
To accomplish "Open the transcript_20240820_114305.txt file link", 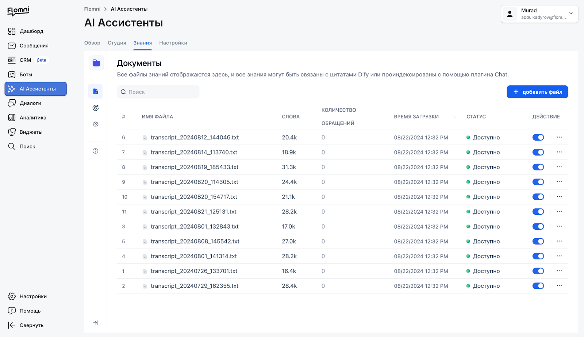I will 195,182.
